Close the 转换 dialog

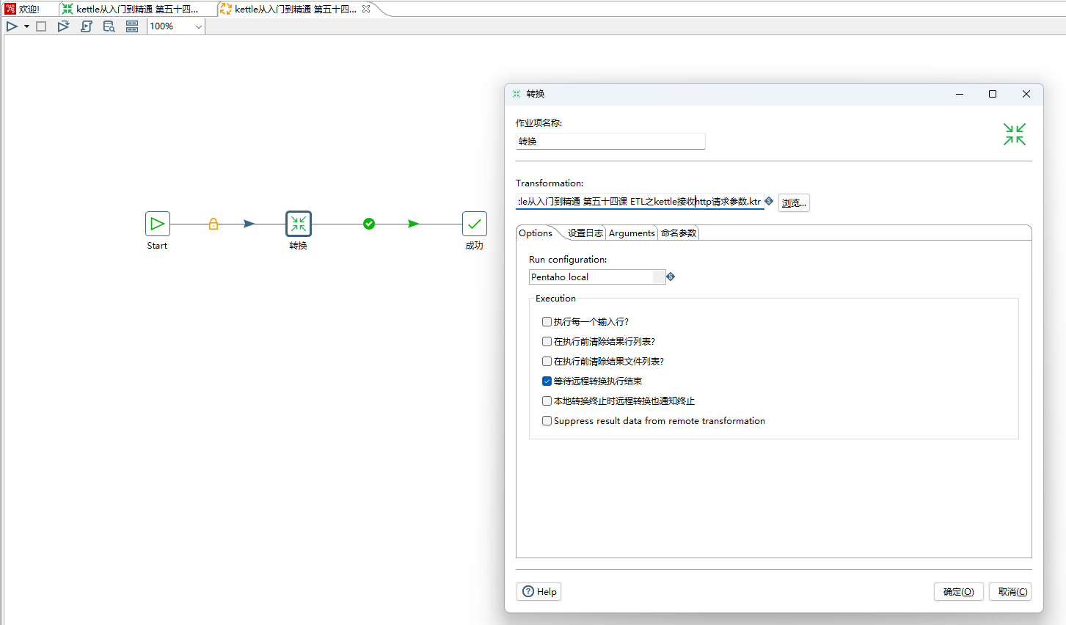[x=1026, y=94]
